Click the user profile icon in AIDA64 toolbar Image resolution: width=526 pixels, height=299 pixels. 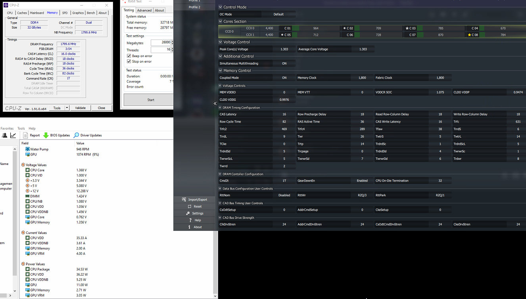coord(4,135)
